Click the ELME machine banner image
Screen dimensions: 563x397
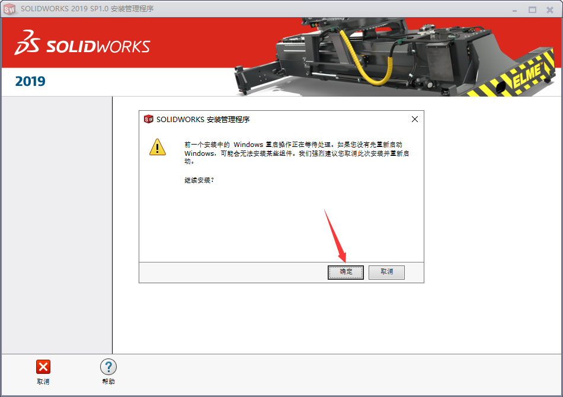(x=395, y=57)
